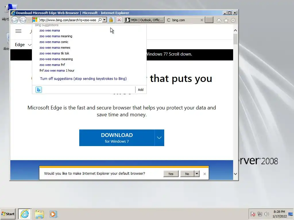Viewport: 294px width, 220px height.
Task: Select suggestion 'zoo wee mama fnf'
Action: coord(52,65)
